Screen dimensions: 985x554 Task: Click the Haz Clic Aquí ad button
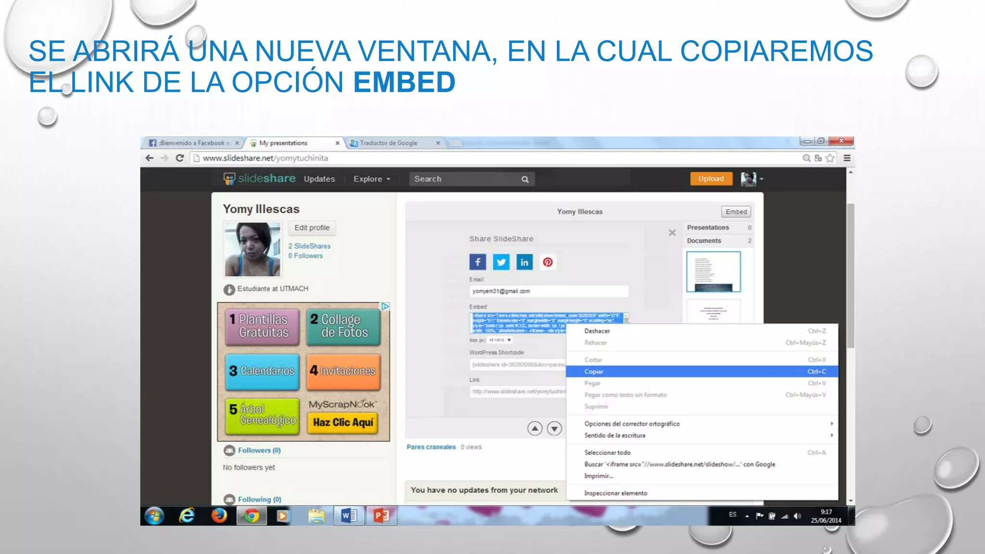point(342,423)
